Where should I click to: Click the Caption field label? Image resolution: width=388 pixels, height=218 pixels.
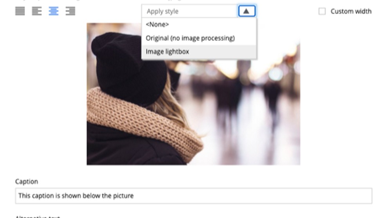pyautogui.click(x=27, y=182)
